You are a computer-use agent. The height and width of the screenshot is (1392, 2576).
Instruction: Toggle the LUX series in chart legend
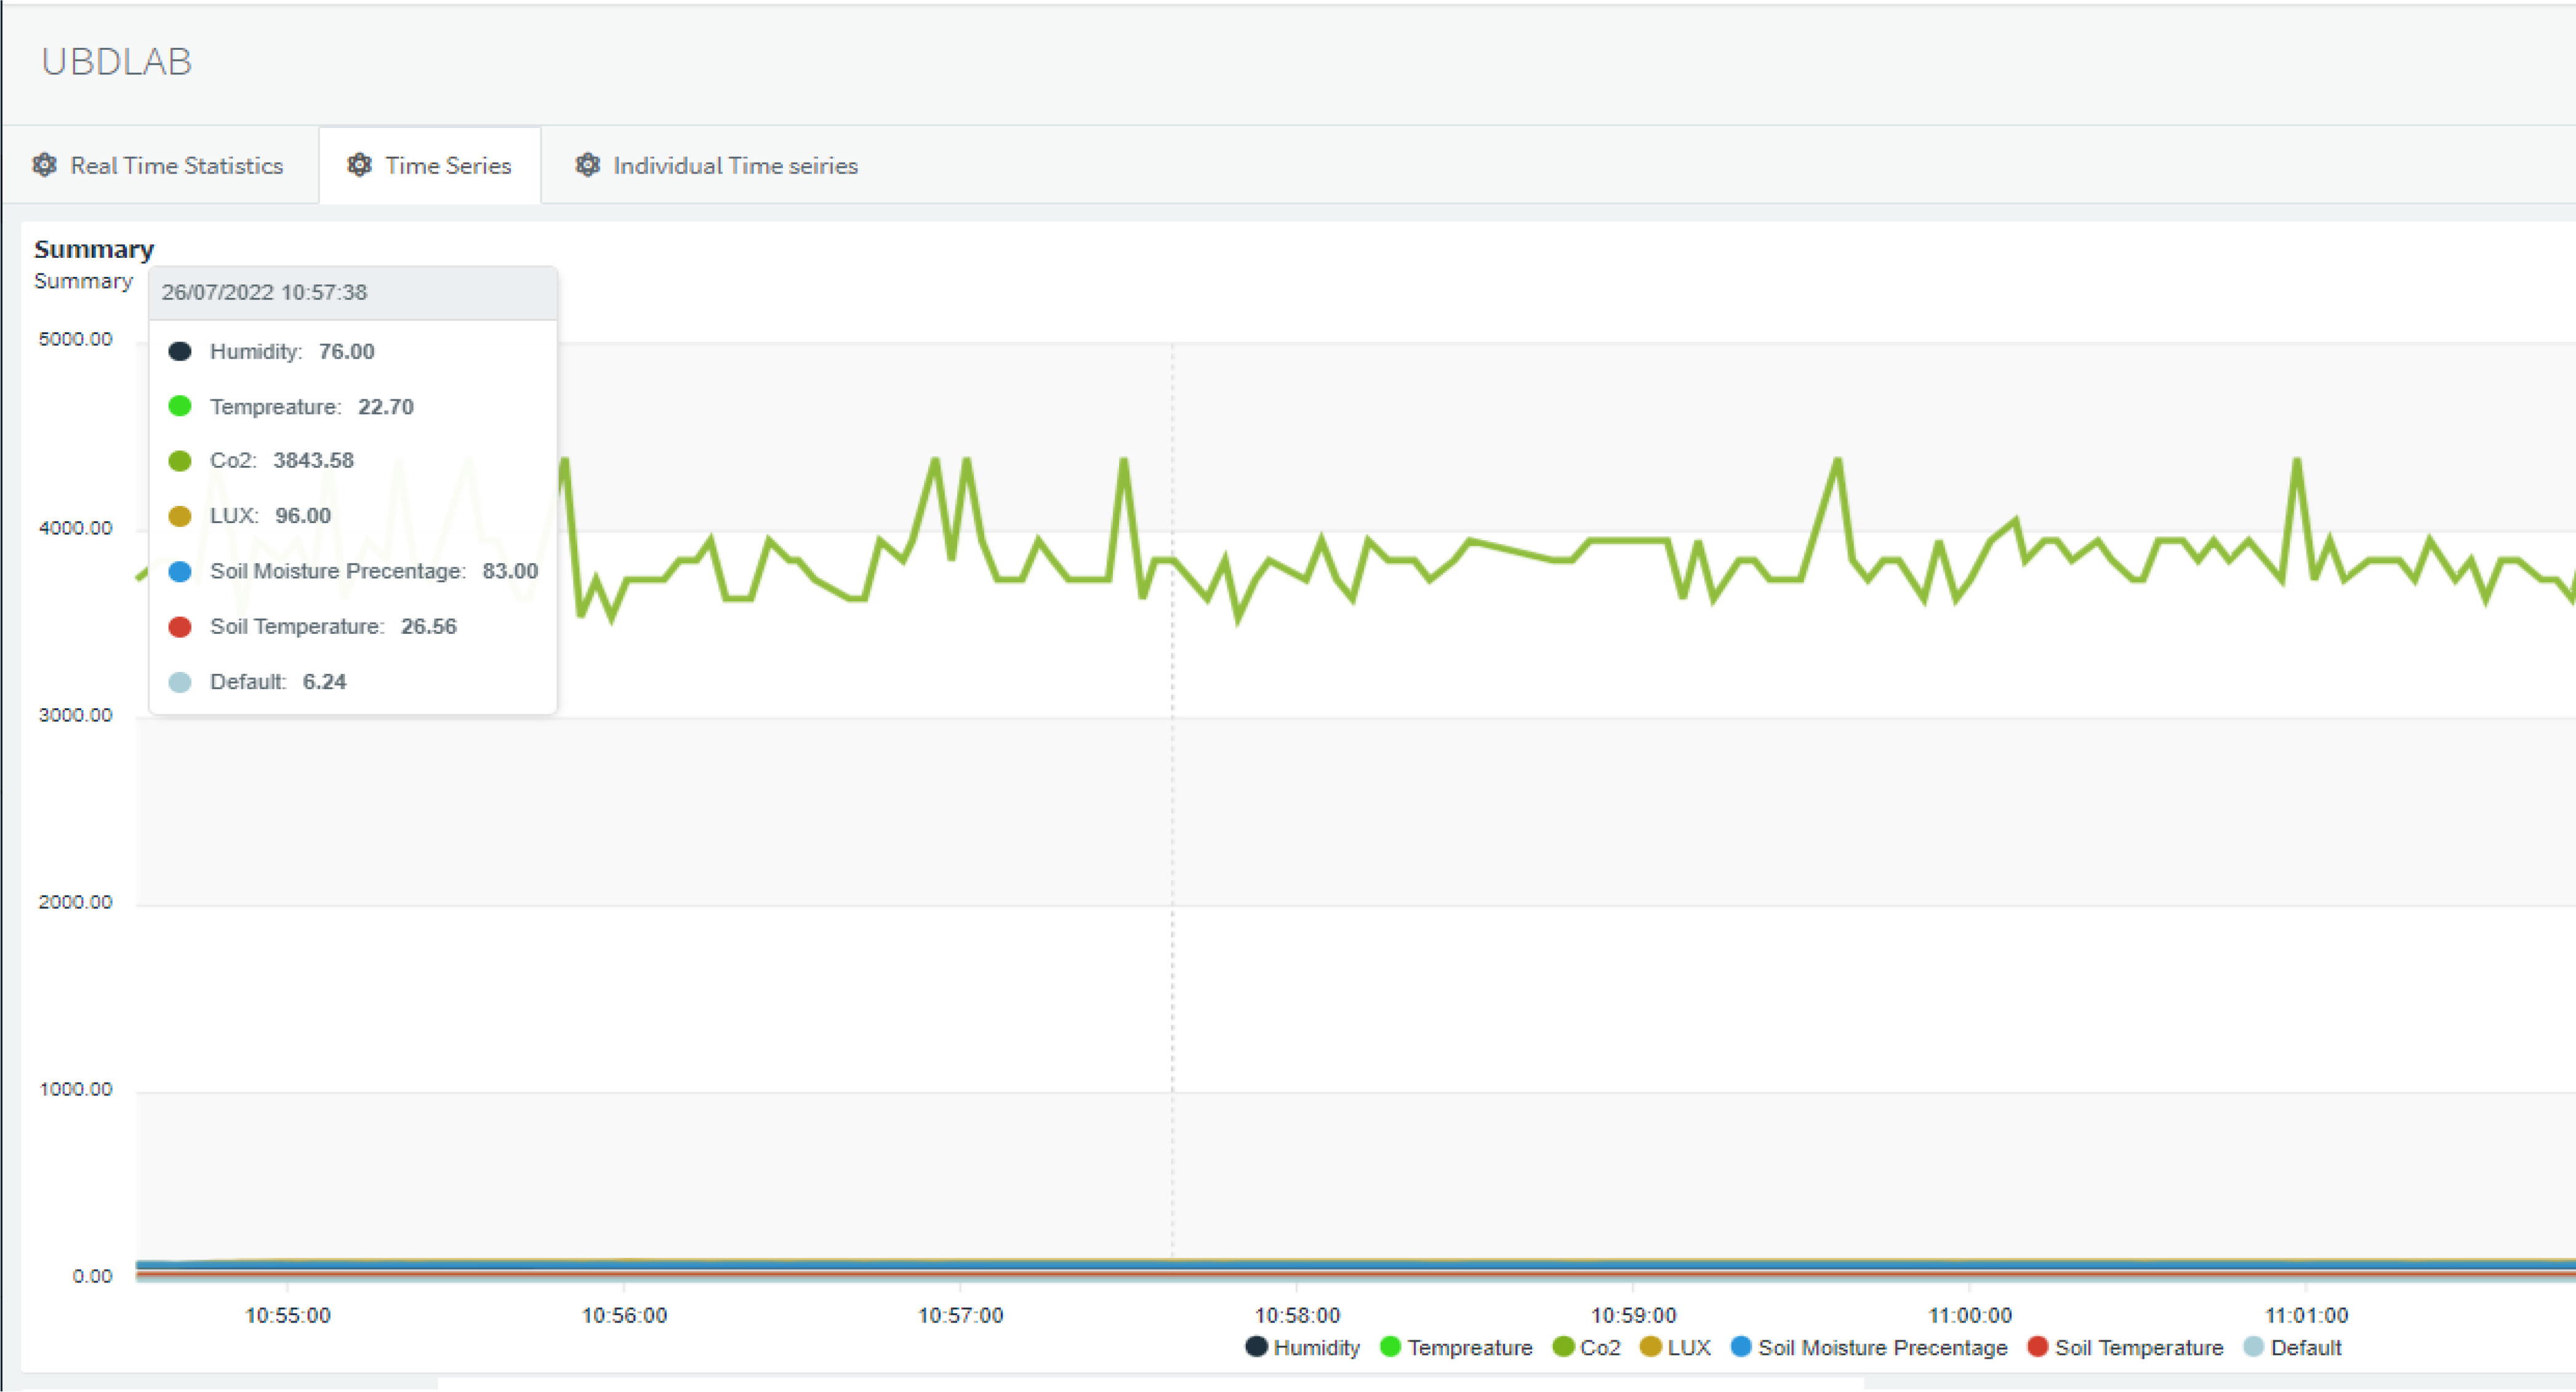(x=1675, y=1347)
